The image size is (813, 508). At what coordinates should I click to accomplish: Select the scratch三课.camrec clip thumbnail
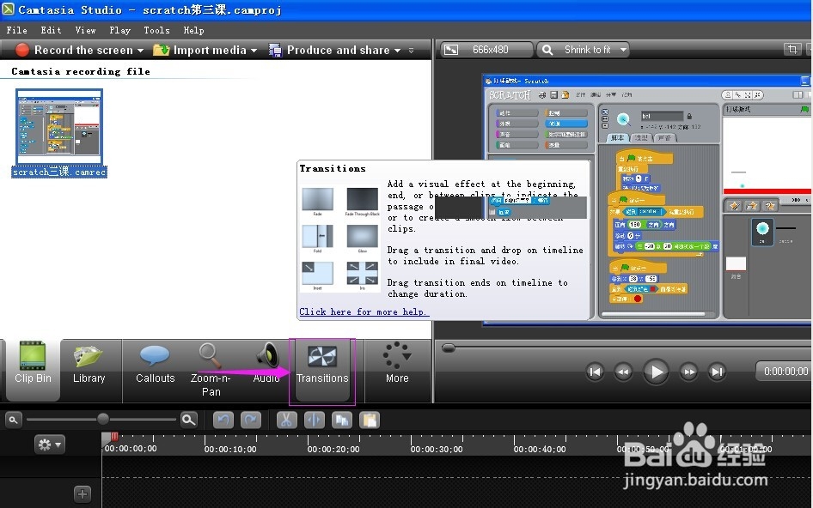point(59,127)
